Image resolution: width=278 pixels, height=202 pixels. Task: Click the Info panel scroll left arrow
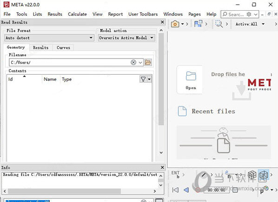point(5,191)
